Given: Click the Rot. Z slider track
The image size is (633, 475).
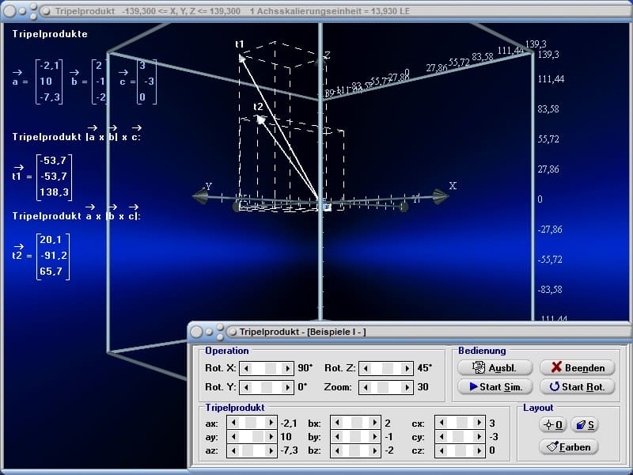Looking at the screenshot, I should click(386, 368).
